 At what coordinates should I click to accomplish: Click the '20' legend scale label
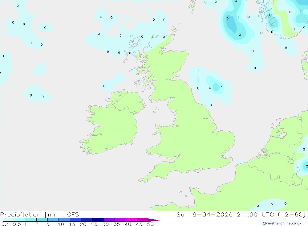(83, 224)
